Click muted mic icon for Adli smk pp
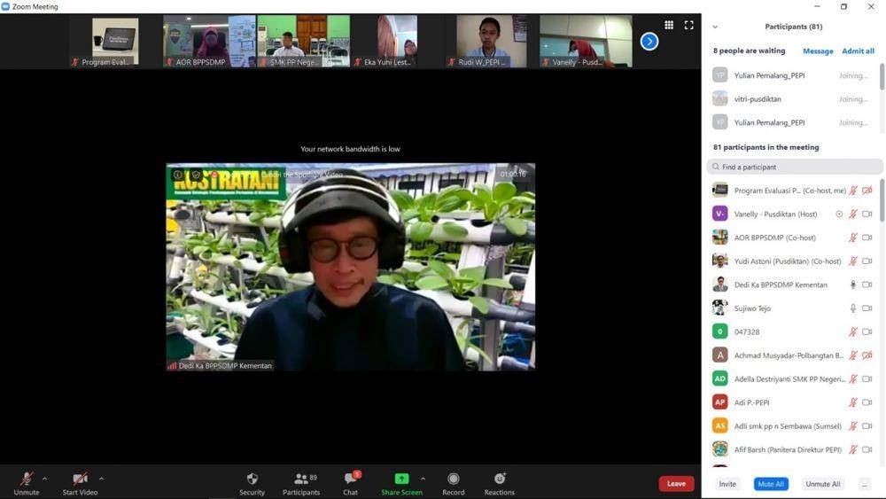Image resolution: width=886 pixels, height=499 pixels. pyautogui.click(x=853, y=426)
